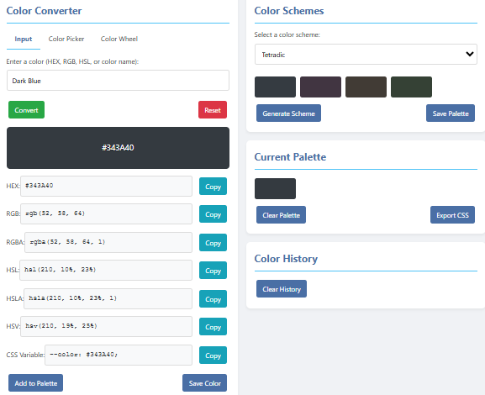Click the #343A40 color preview banner
Screen dimensions: 485x395
click(118, 148)
